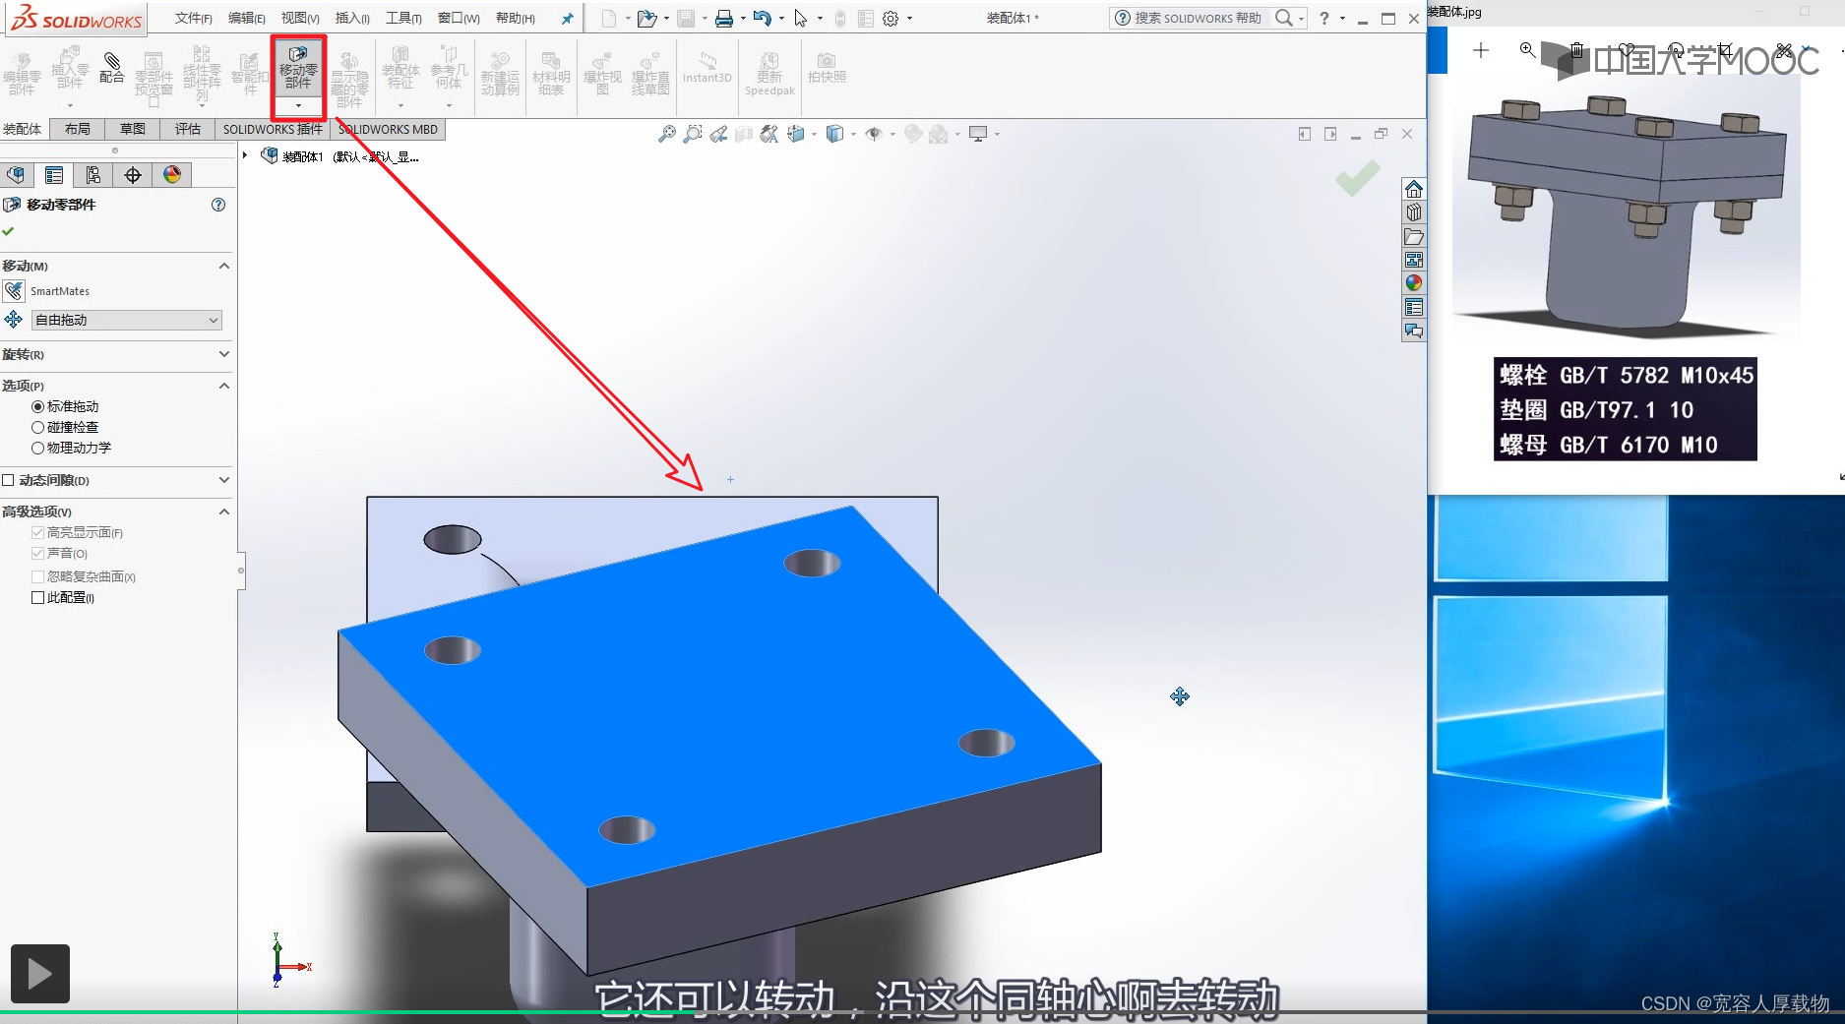The width and height of the screenshot is (1845, 1024).
Task: Open the FeatureManager design tree tab
Action: point(16,175)
